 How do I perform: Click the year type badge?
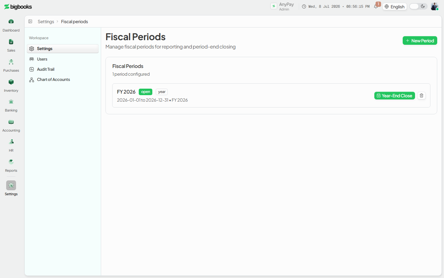(x=162, y=92)
